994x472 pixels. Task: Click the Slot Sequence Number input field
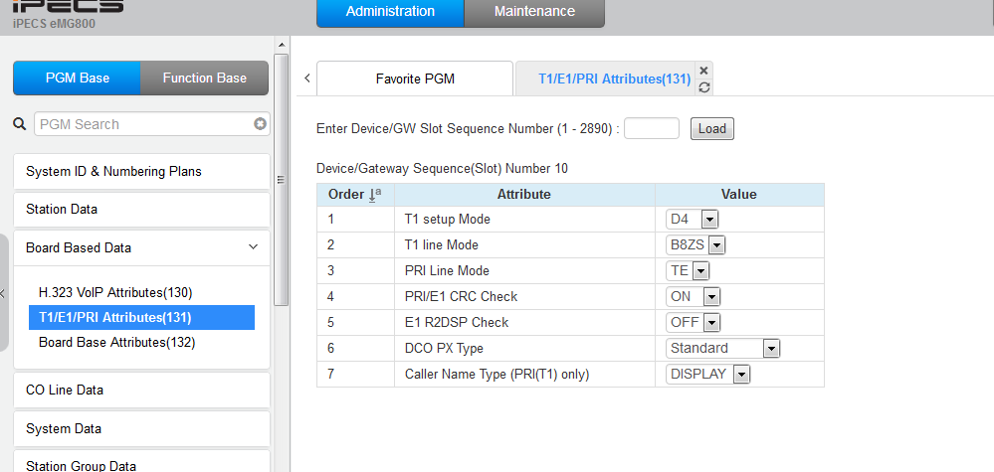[651, 128]
